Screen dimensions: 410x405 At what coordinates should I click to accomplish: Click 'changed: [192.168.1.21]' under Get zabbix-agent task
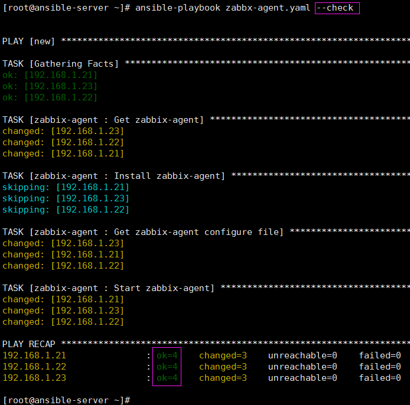pyautogui.click(x=63, y=153)
